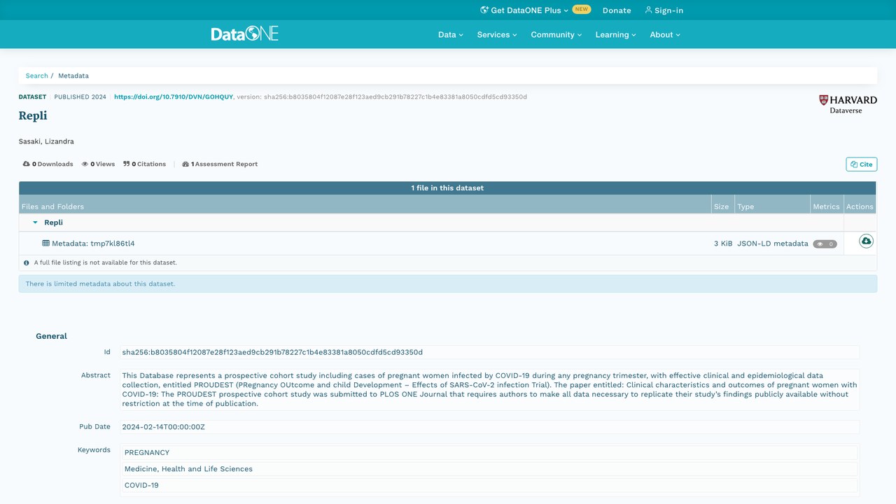Click the Donate link
896x504 pixels.
[x=617, y=10]
